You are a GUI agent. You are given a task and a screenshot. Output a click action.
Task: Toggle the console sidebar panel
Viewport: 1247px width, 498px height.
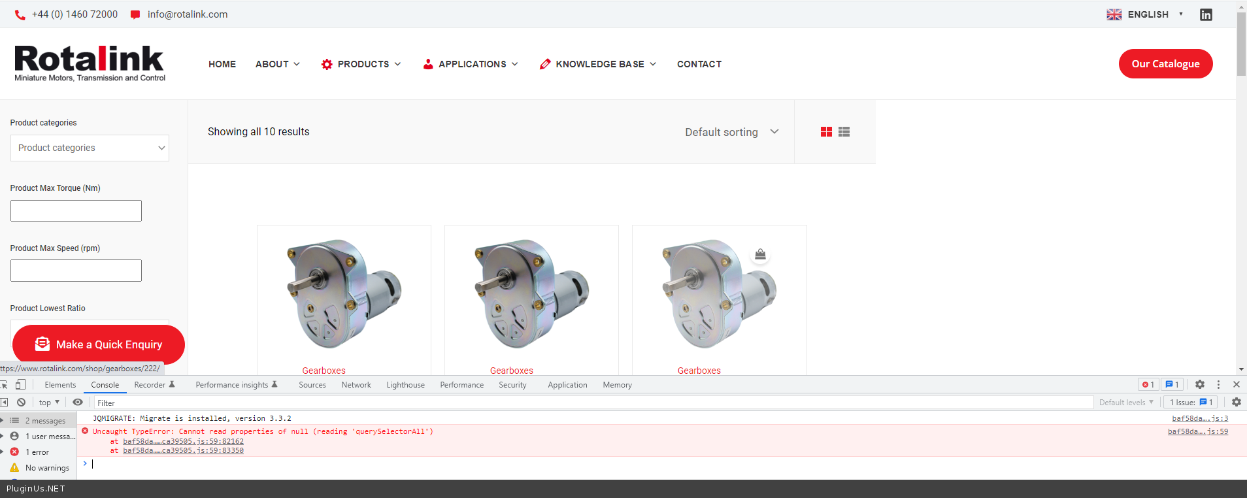coord(4,403)
